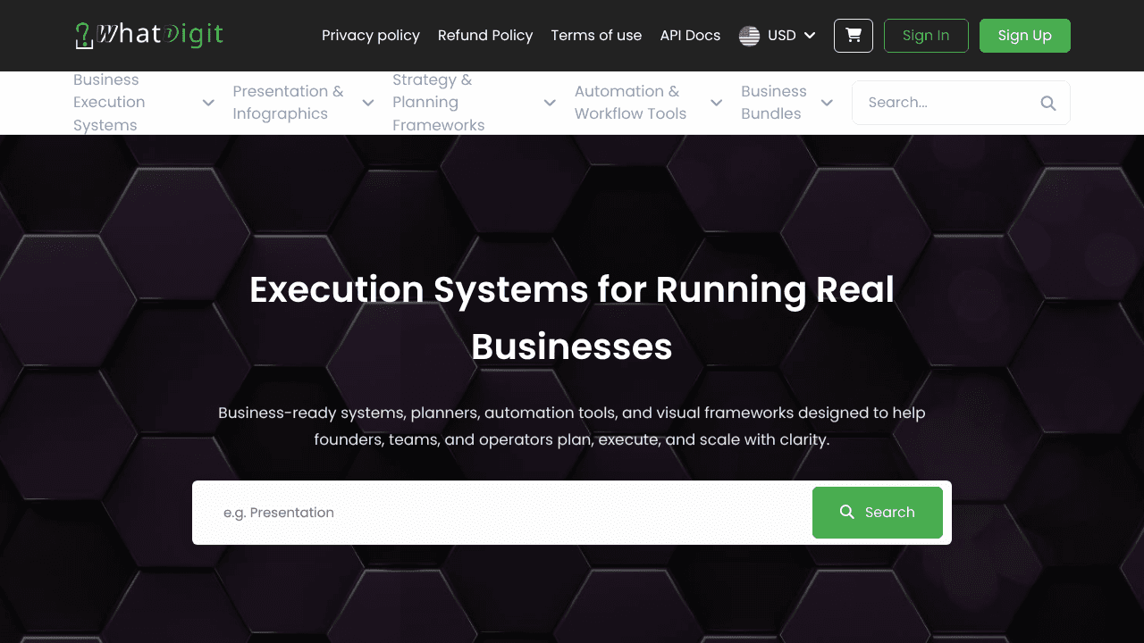Click the WhatDigit logo
This screenshot has width=1144, height=643.
pos(148,35)
